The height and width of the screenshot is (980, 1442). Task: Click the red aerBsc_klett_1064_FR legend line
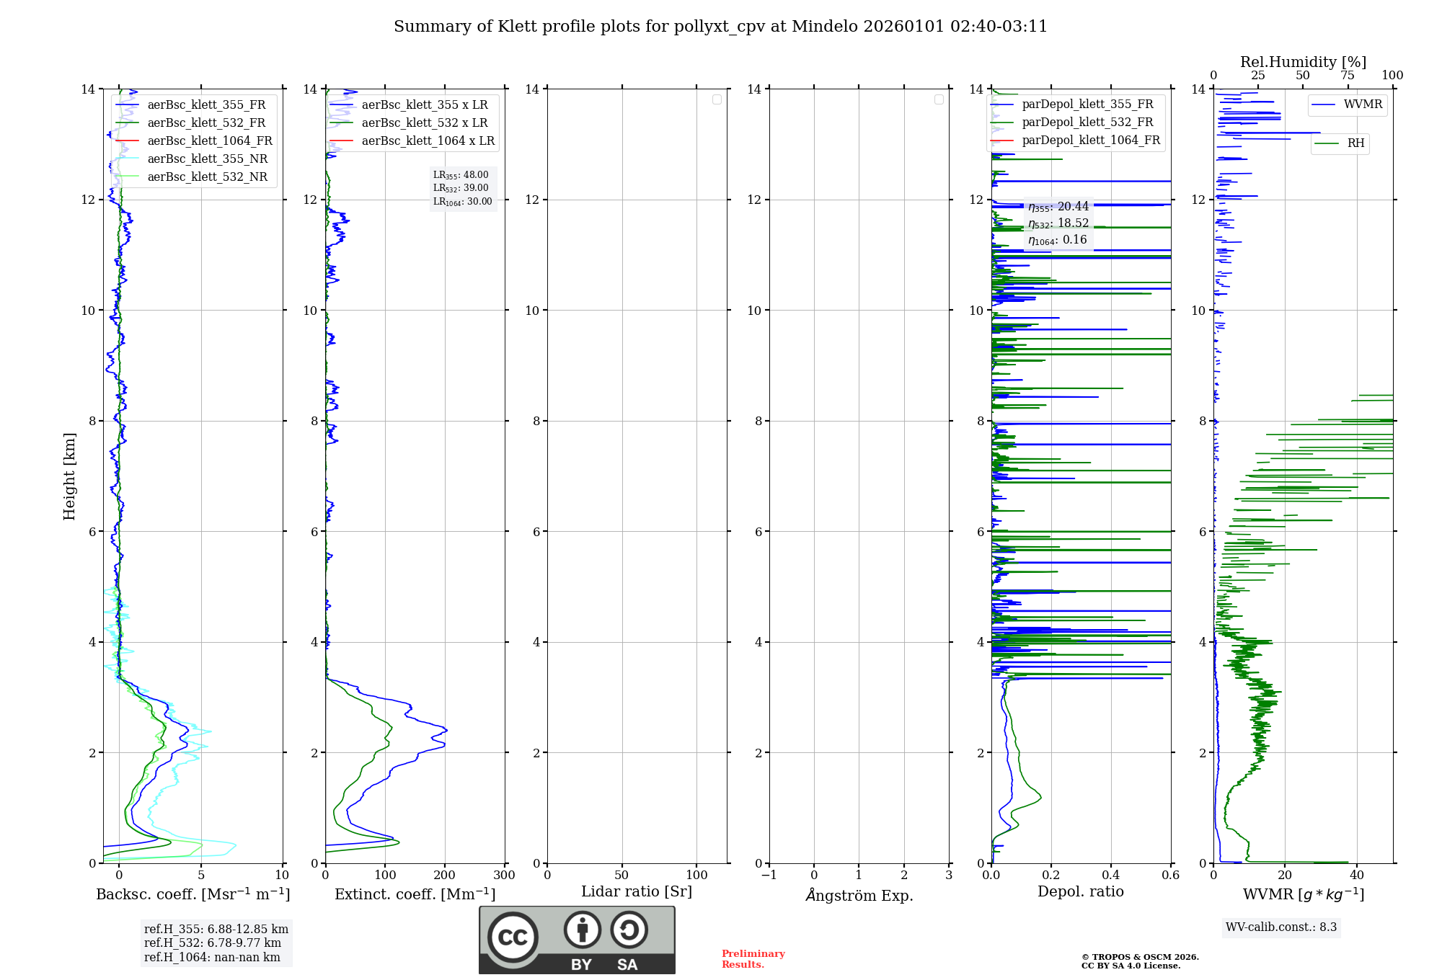(127, 141)
